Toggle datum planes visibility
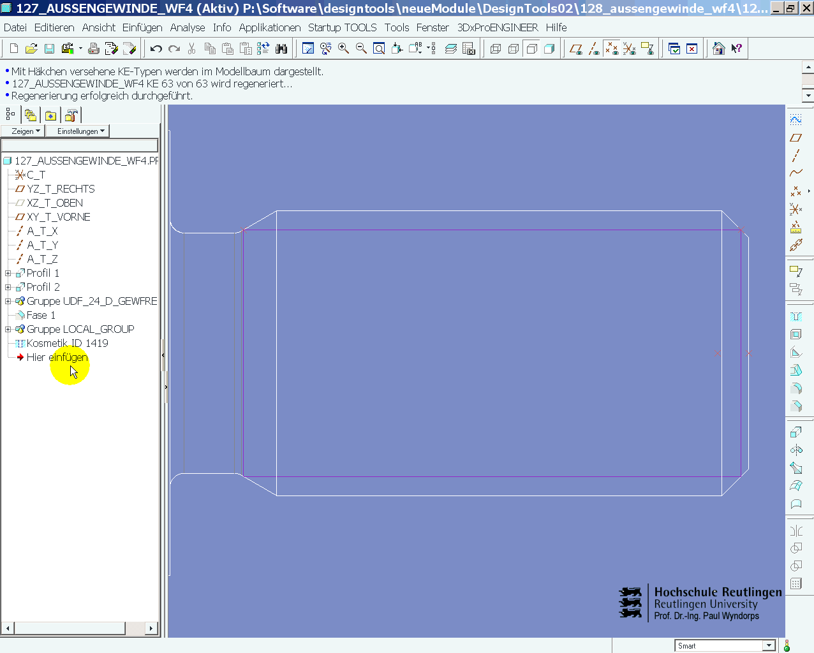 pos(576,48)
